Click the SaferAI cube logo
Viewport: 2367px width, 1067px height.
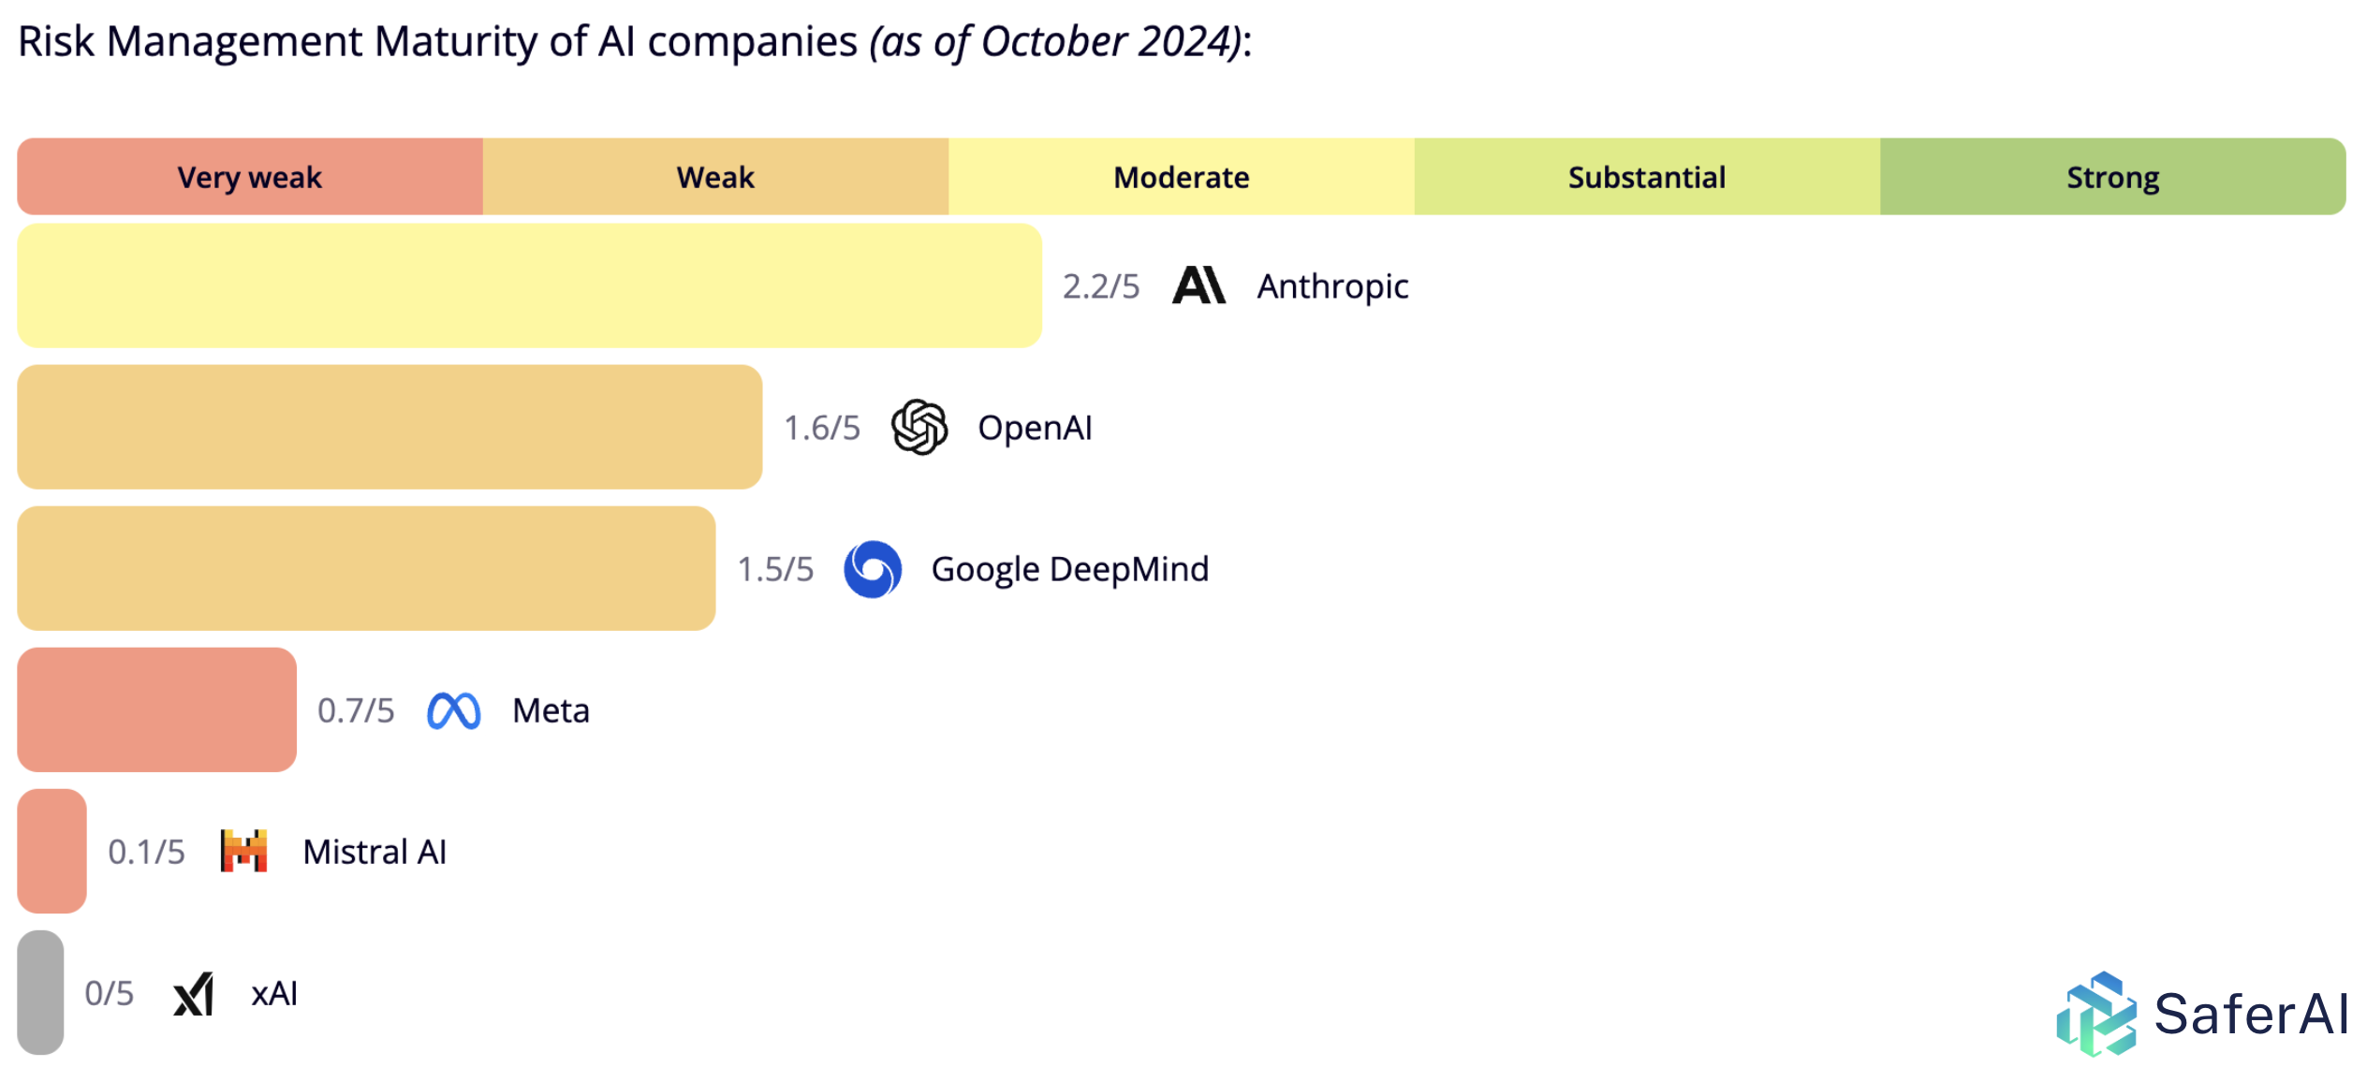(x=2095, y=1015)
